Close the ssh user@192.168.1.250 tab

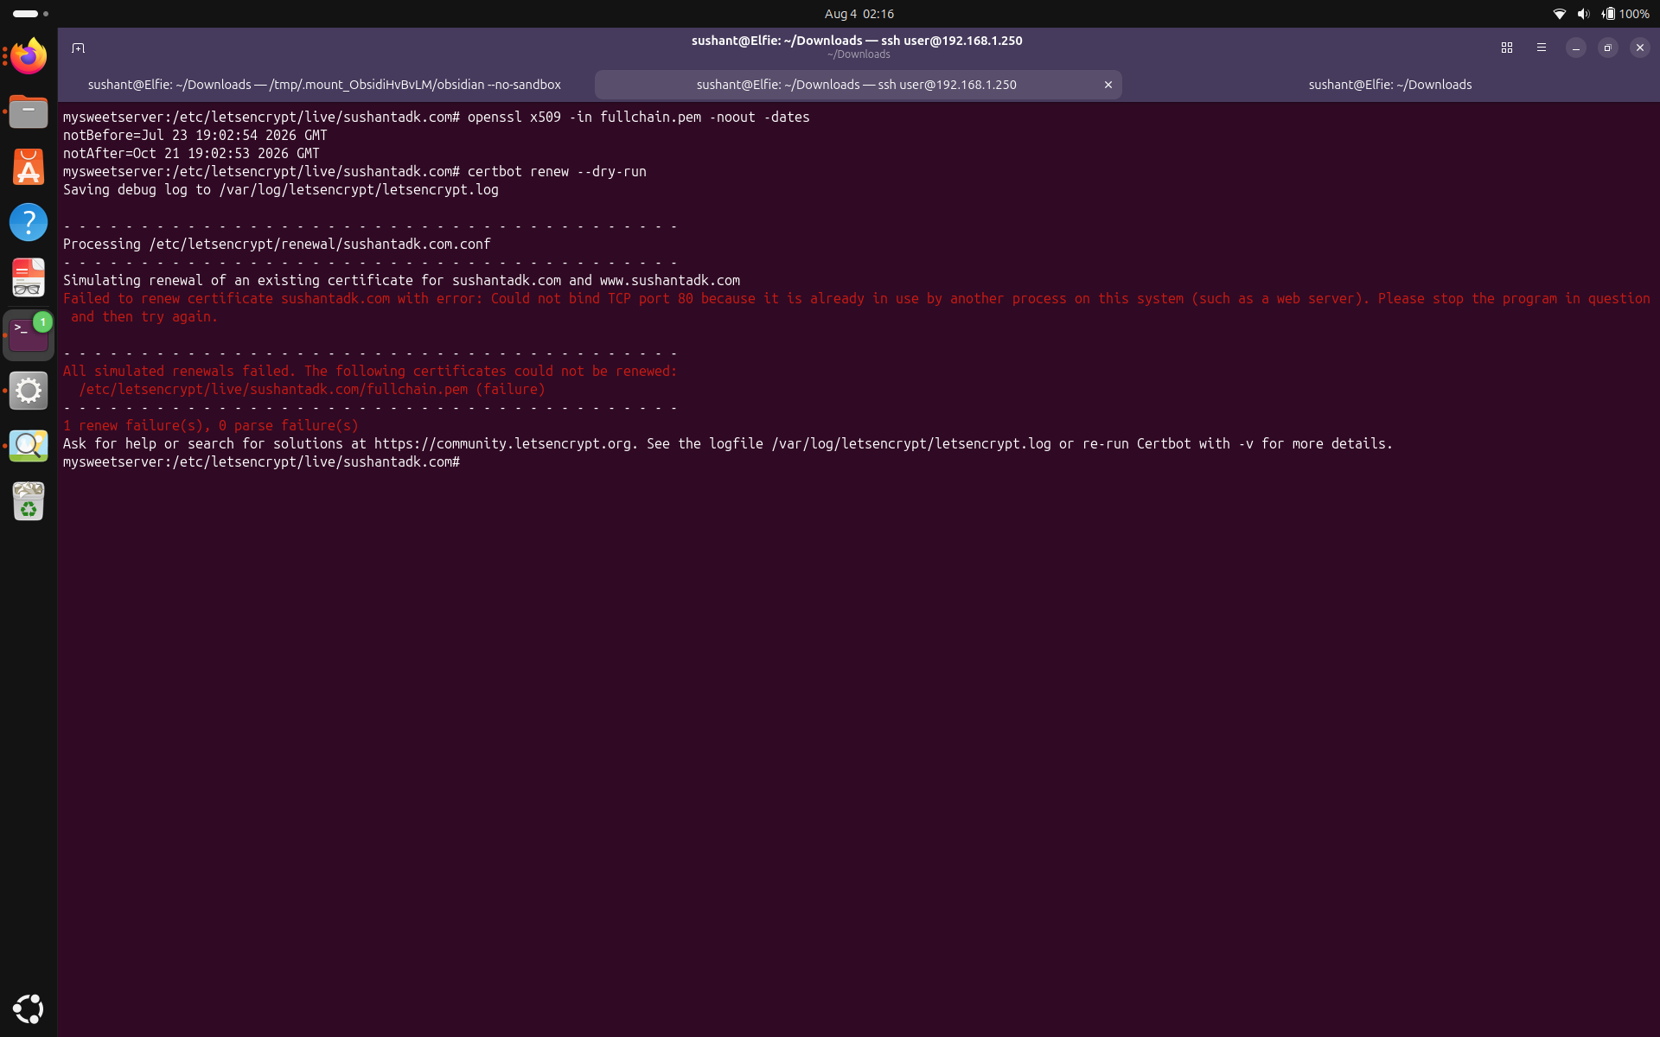point(1108,85)
